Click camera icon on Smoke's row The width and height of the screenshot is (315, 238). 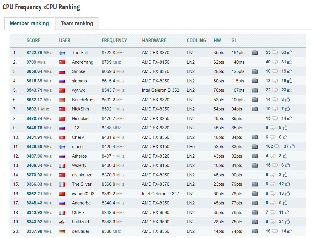(255, 71)
